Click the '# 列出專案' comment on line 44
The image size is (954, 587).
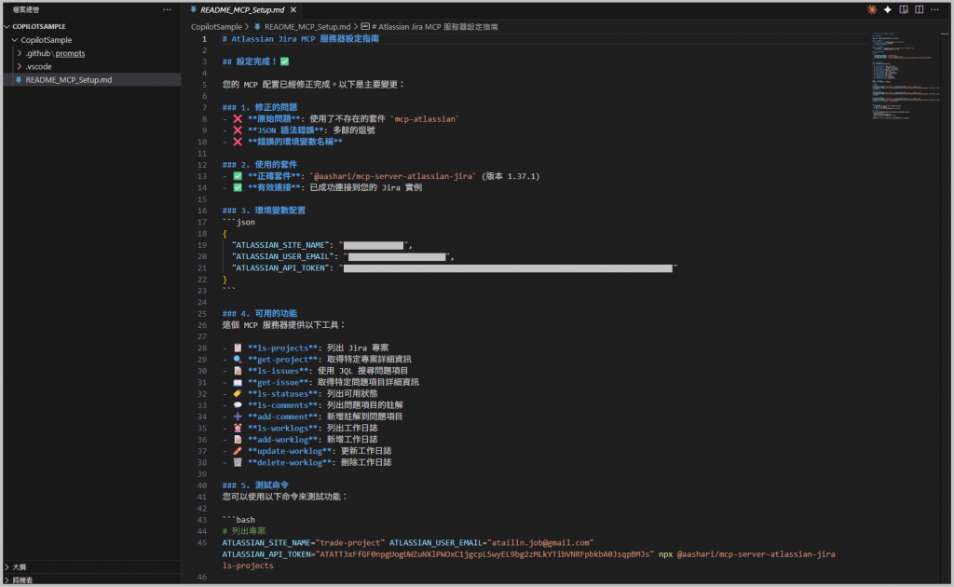tap(244, 531)
